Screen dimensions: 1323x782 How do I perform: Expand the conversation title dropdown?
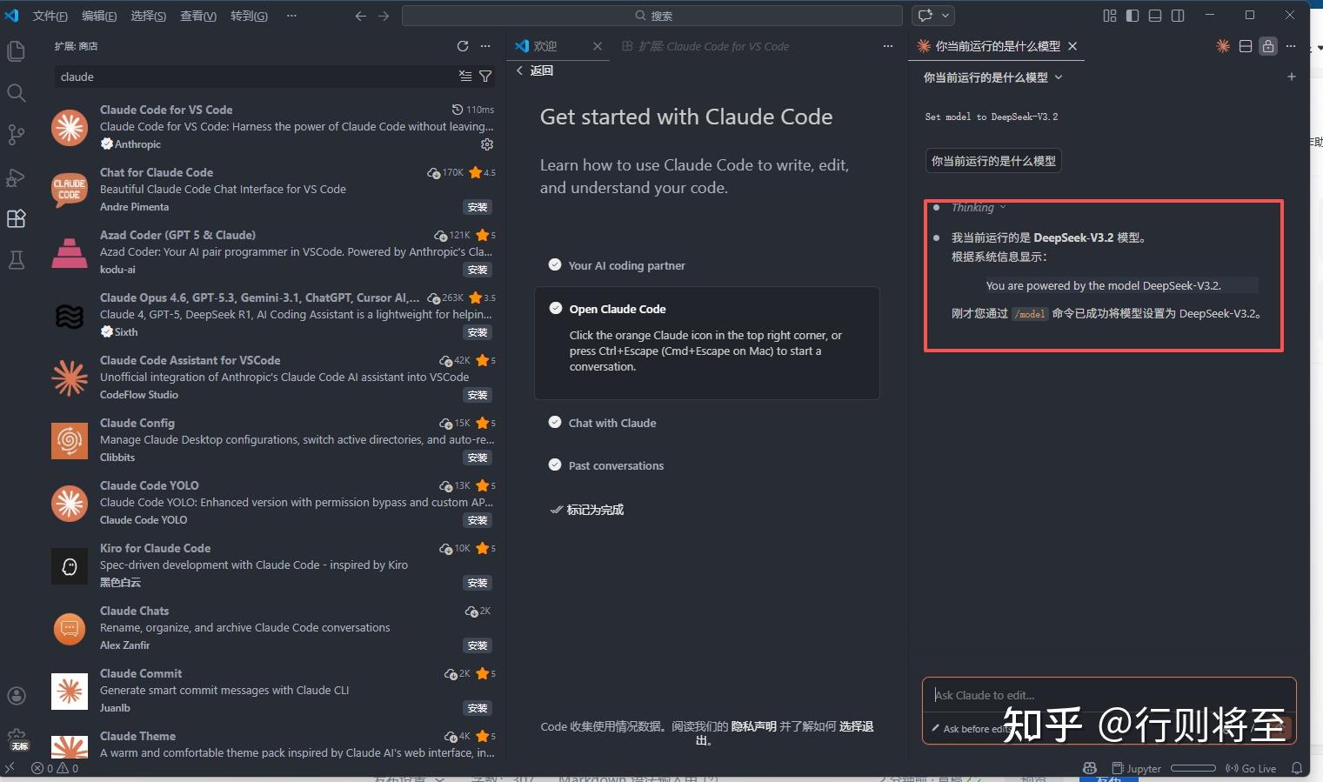[x=1059, y=77]
